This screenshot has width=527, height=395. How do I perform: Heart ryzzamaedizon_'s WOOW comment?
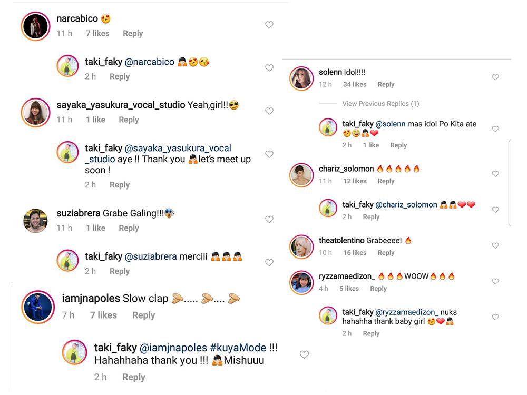[x=495, y=282]
